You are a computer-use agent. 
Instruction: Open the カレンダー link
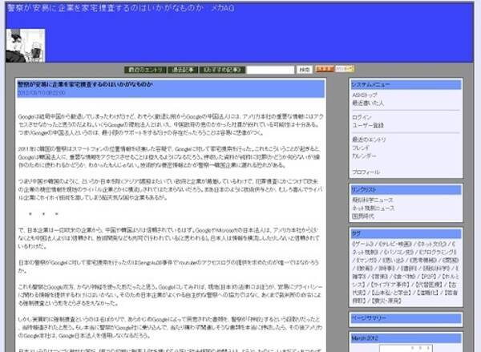coord(365,155)
